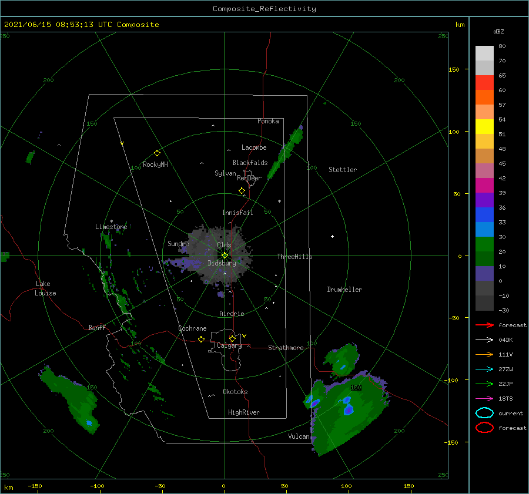Viewport: 529px width, 494px height.
Task: Click the asterisk marker above Limestone
Action: point(111,221)
